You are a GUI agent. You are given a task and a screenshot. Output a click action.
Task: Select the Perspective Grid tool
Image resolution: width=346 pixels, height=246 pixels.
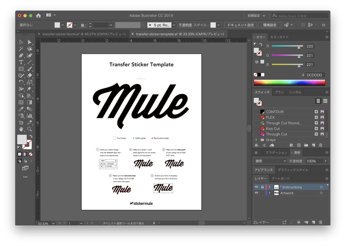pyautogui.click(x=29, y=96)
